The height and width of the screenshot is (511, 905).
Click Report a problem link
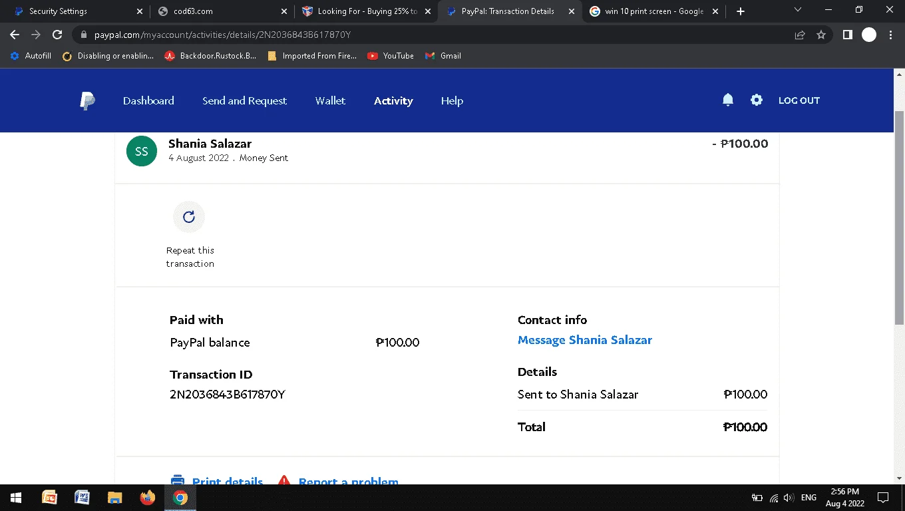tap(349, 480)
